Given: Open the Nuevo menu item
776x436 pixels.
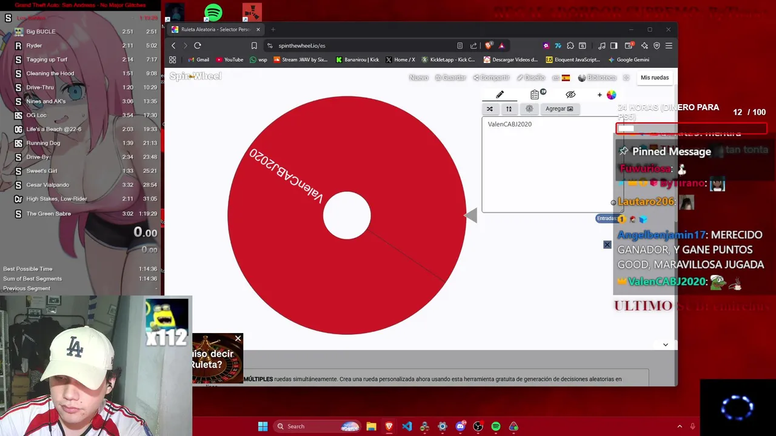Looking at the screenshot, I should coord(418,78).
